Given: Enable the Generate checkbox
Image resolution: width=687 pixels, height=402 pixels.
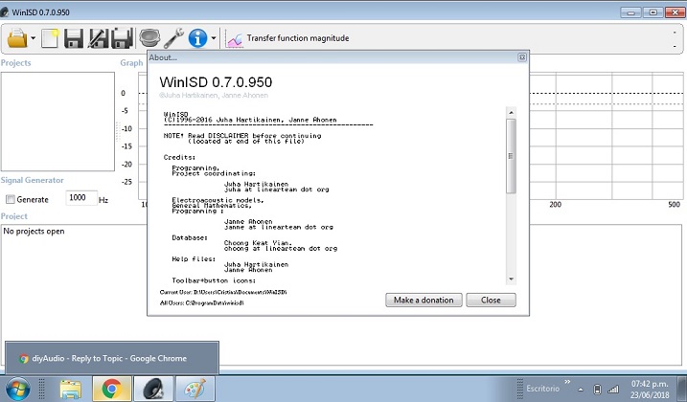Looking at the screenshot, I should pos(11,199).
